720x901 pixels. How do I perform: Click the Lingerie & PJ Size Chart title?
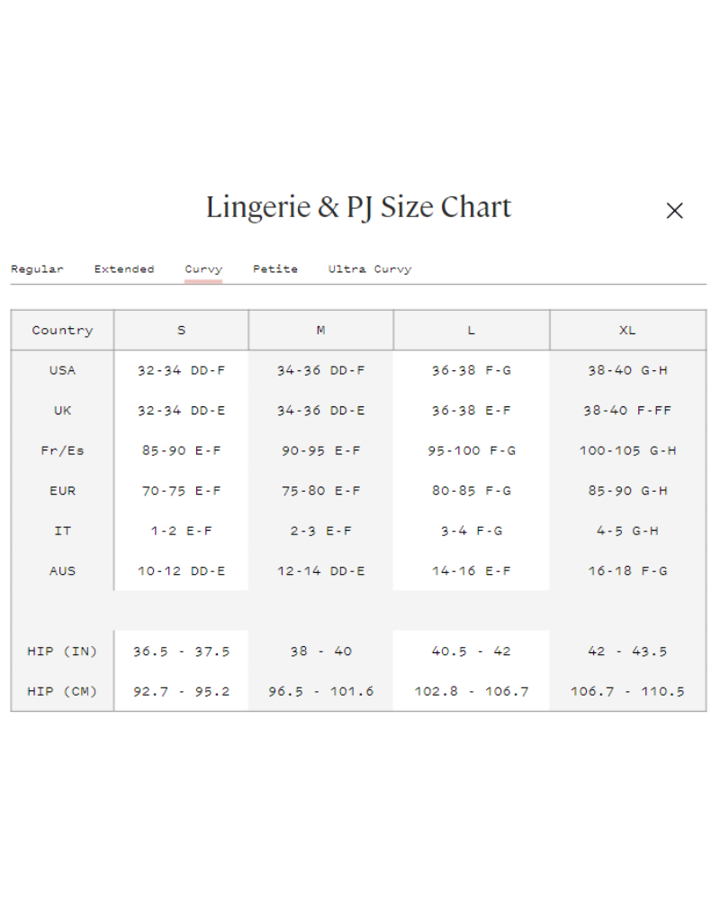[358, 208]
